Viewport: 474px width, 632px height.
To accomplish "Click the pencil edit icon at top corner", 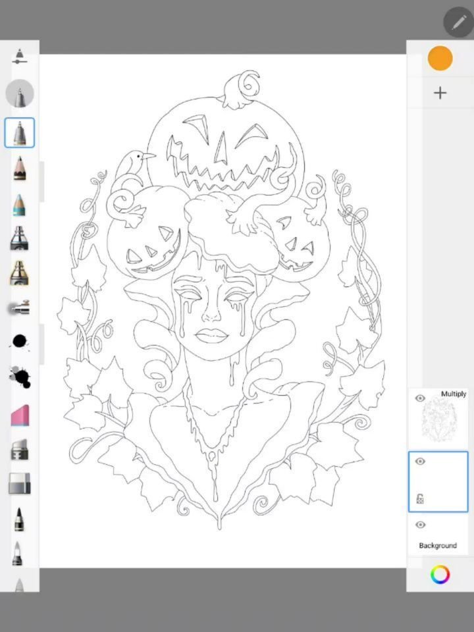I will click(459, 22).
